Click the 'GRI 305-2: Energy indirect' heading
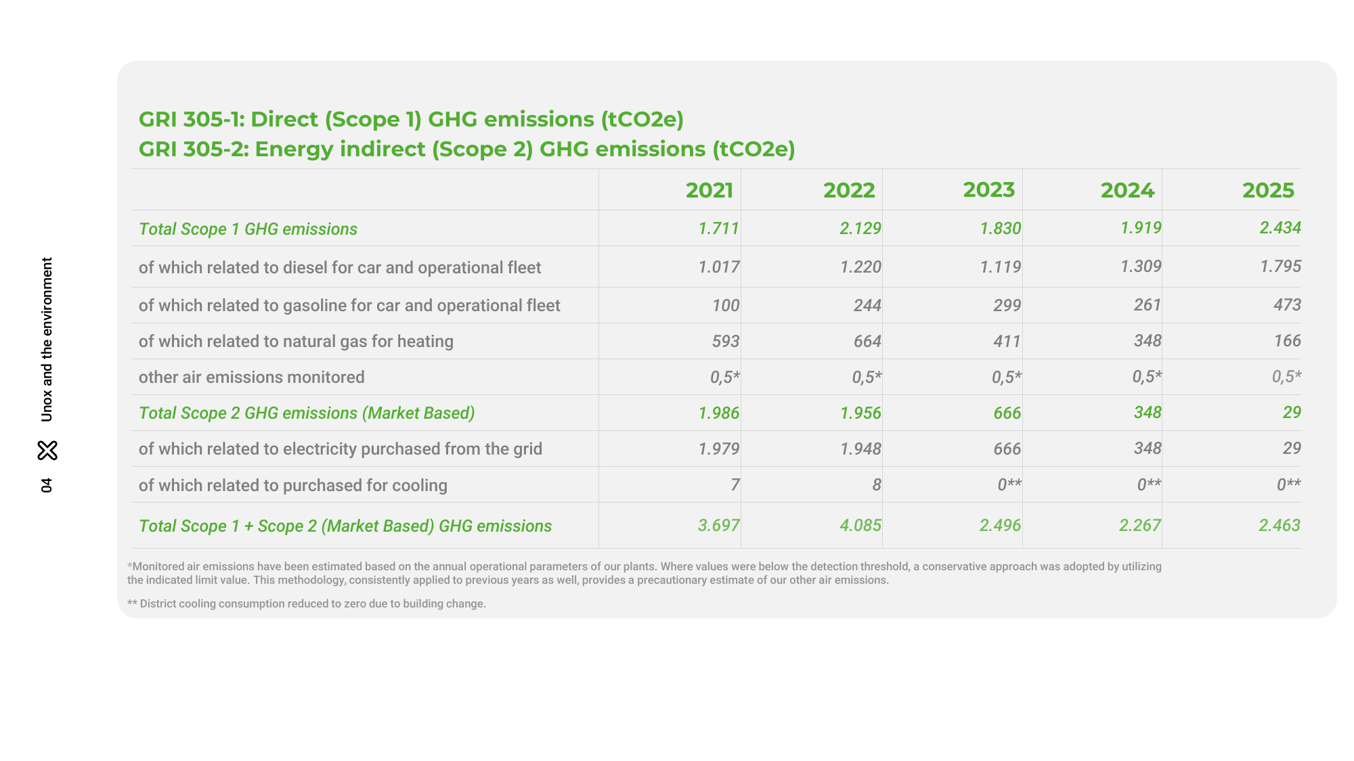This screenshot has height=761, width=1354. [466, 149]
